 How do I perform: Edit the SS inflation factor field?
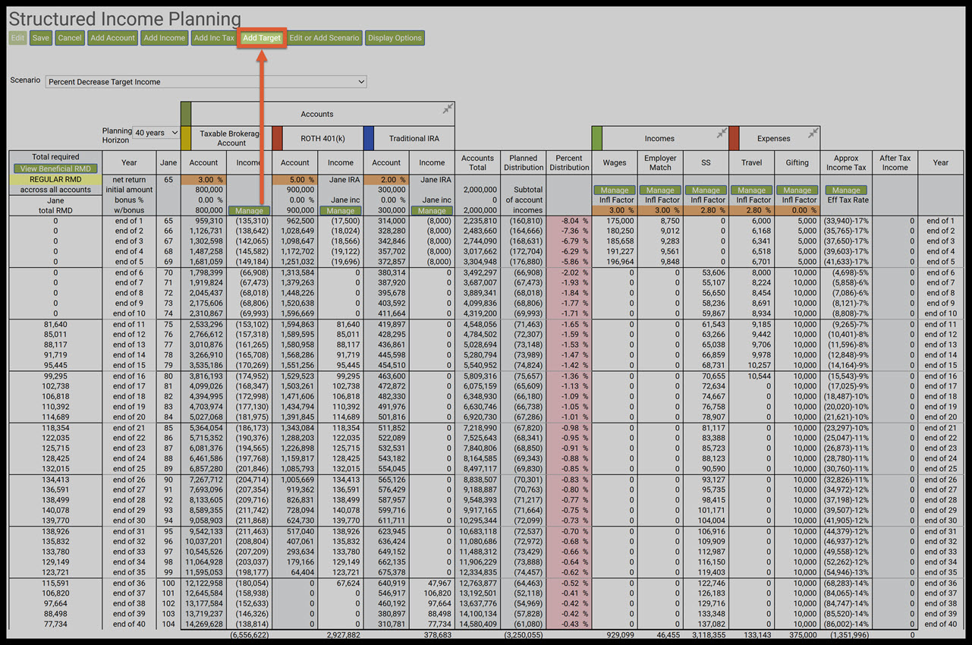tap(706, 210)
